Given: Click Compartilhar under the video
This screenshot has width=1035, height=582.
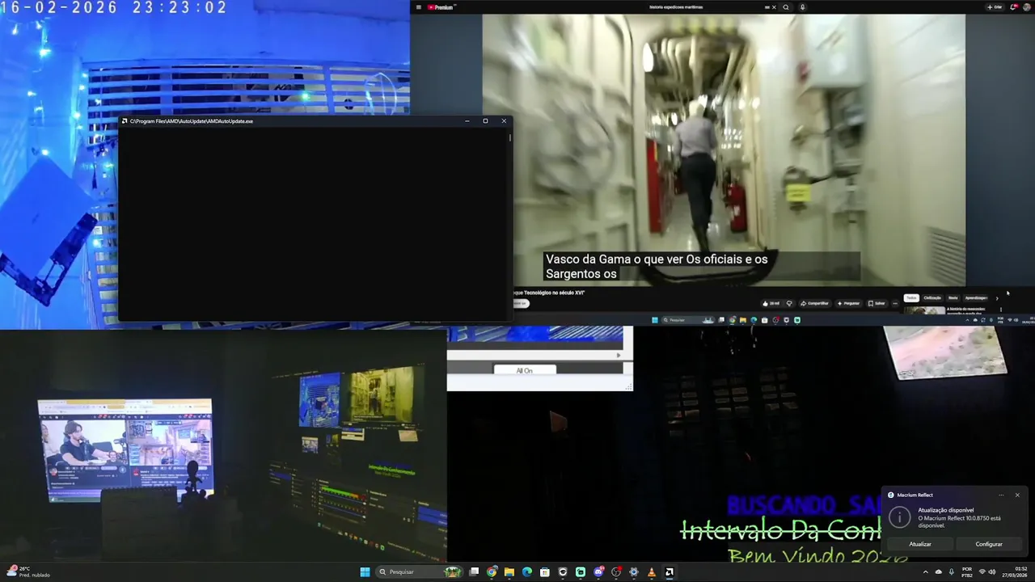Looking at the screenshot, I should pos(816,304).
